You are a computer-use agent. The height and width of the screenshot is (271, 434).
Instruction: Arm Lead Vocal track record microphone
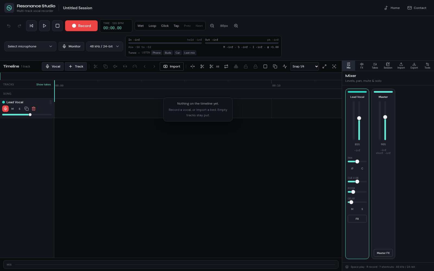[5, 109]
